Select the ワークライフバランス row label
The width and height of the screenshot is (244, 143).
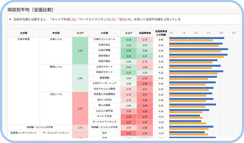104,122
